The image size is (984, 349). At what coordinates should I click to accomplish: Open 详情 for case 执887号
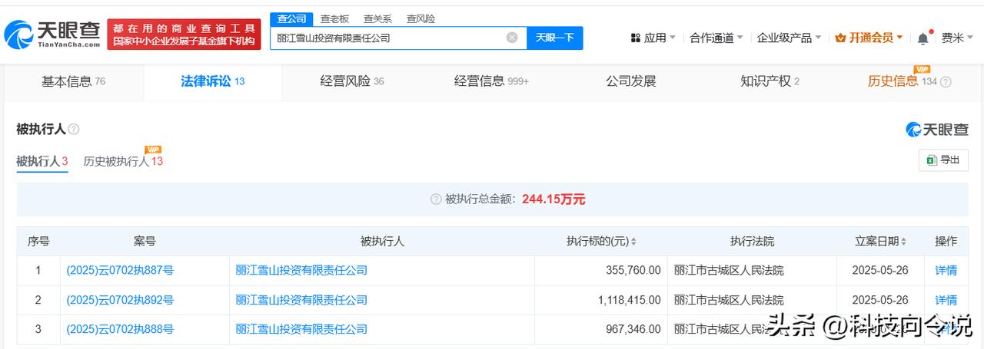coord(946,270)
